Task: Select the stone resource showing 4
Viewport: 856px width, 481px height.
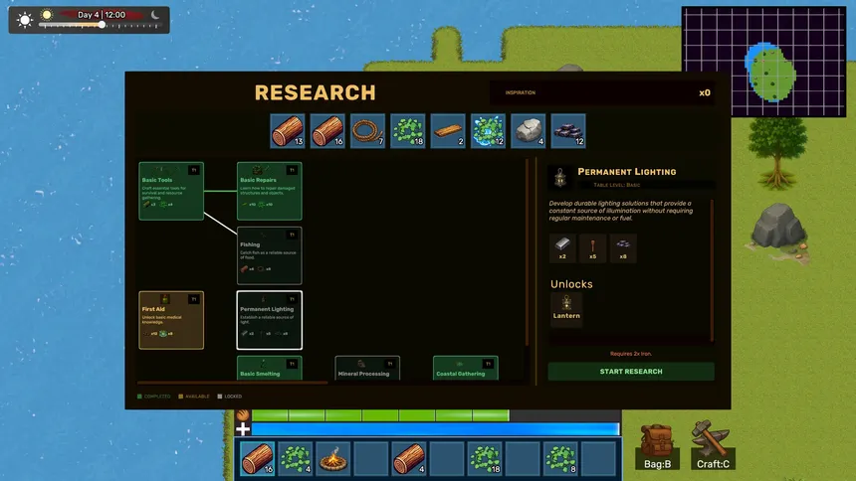Action: [x=528, y=131]
